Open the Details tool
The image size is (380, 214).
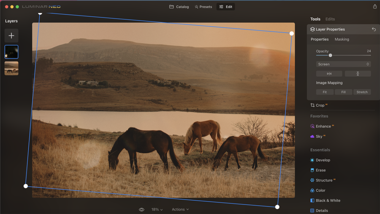319,211
